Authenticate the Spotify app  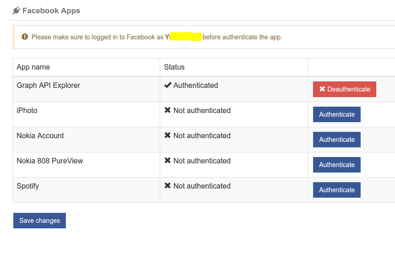[x=336, y=190]
